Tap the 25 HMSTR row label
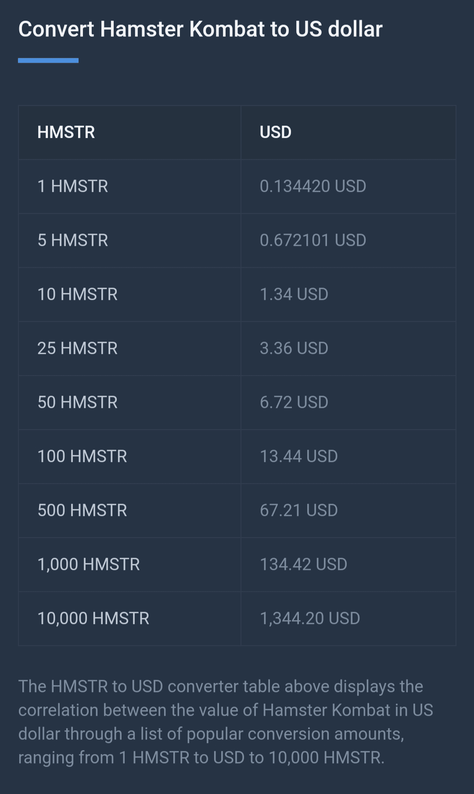The width and height of the screenshot is (474, 794). point(78,348)
